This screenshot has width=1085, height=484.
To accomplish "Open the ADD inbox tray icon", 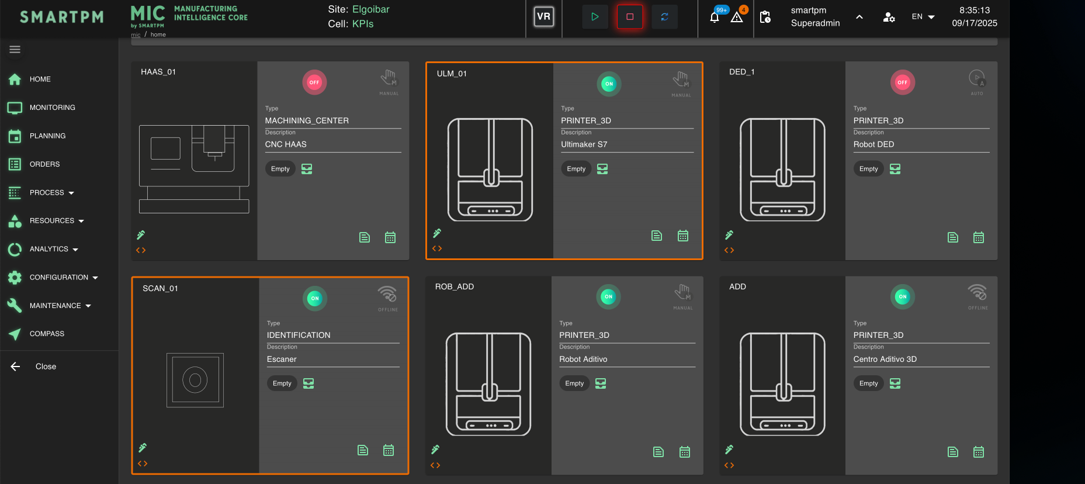I will click(895, 383).
